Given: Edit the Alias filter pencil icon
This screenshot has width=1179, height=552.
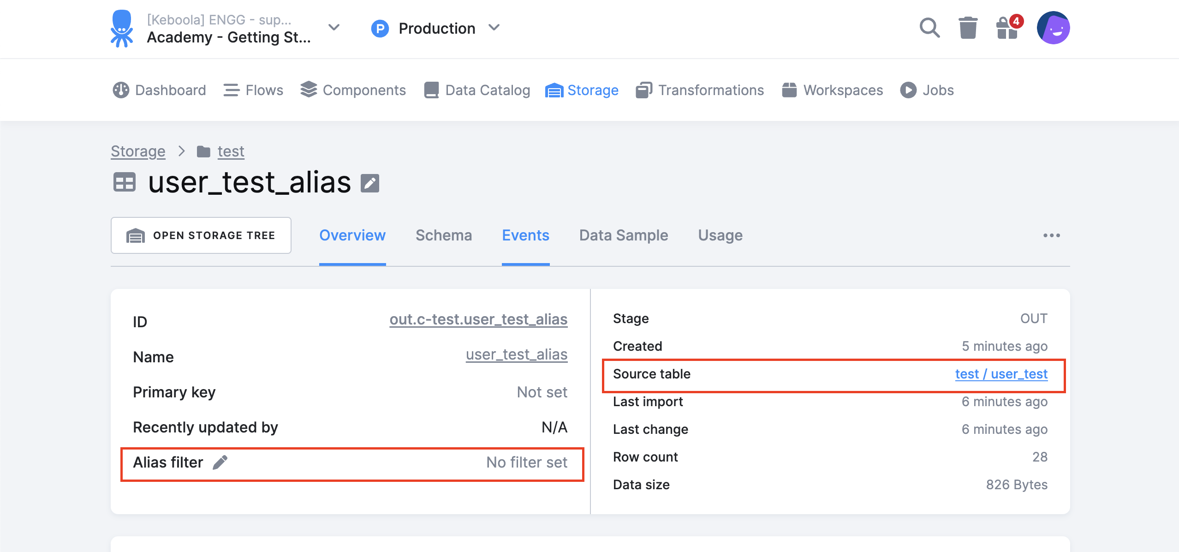Looking at the screenshot, I should [220, 462].
